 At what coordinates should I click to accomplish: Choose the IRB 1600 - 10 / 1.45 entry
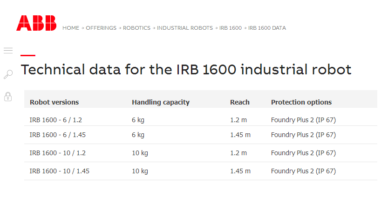60,171
